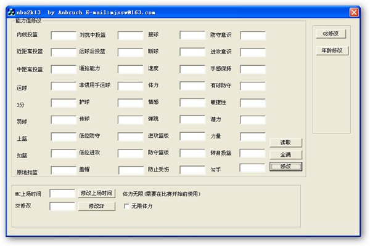The height and width of the screenshot is (246, 370).
Task: Focus the 接球 input field
Action: tap(192, 35)
